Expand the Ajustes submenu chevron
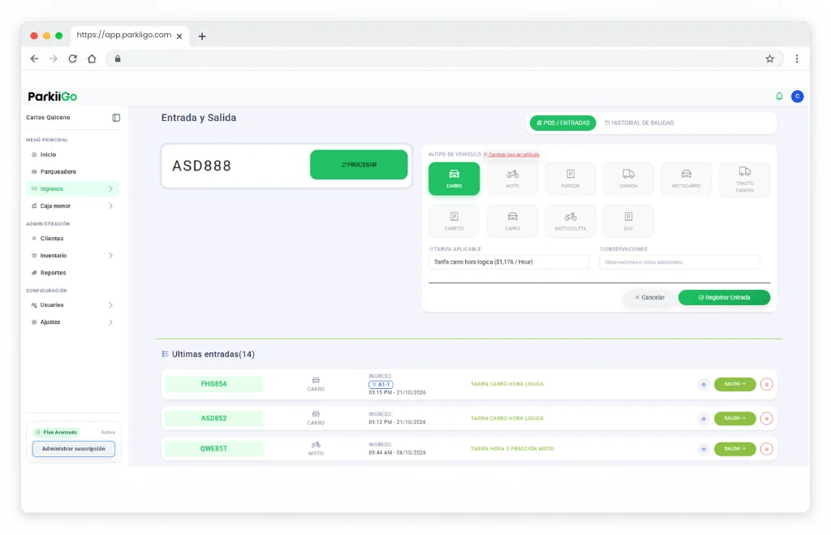Screen dimensions: 831x535 110,322
